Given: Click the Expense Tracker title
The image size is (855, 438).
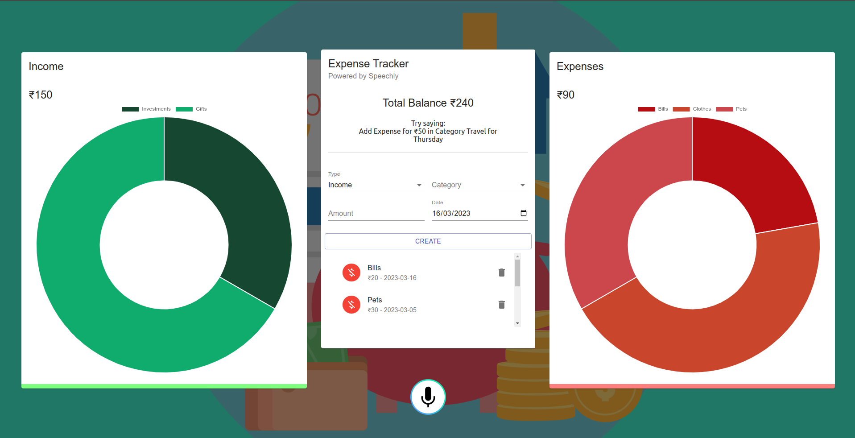Looking at the screenshot, I should 368,64.
